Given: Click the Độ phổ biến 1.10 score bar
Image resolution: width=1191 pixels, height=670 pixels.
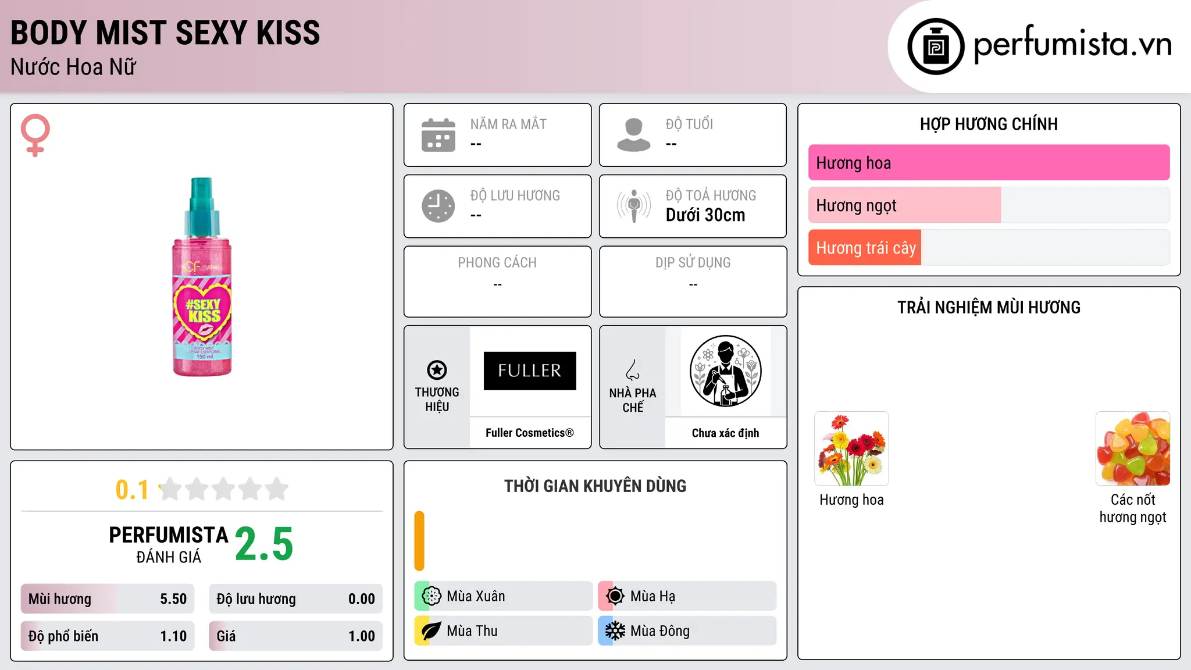Looking at the screenshot, I should tap(108, 636).
